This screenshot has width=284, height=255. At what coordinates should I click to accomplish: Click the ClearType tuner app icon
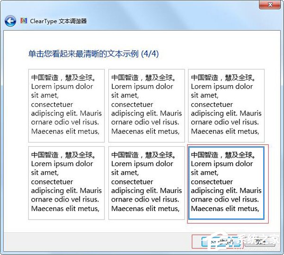click(24, 21)
